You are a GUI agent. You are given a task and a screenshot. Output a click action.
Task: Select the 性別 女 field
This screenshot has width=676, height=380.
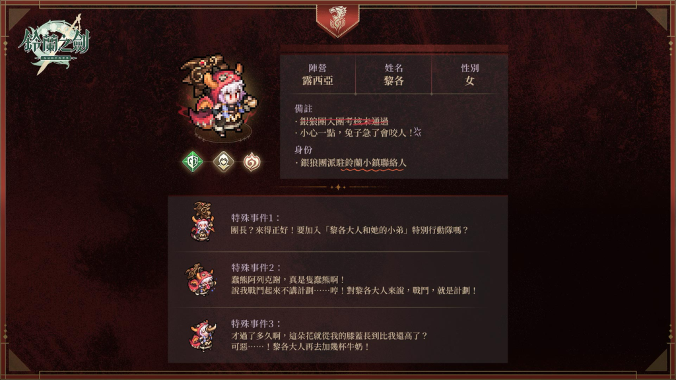pos(469,75)
